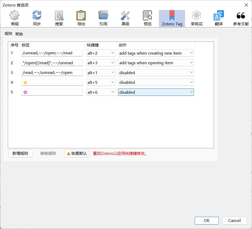252x229 pixels.
Task: Open the alt+2 shortcut dropdown
Action: [x=101, y=53]
